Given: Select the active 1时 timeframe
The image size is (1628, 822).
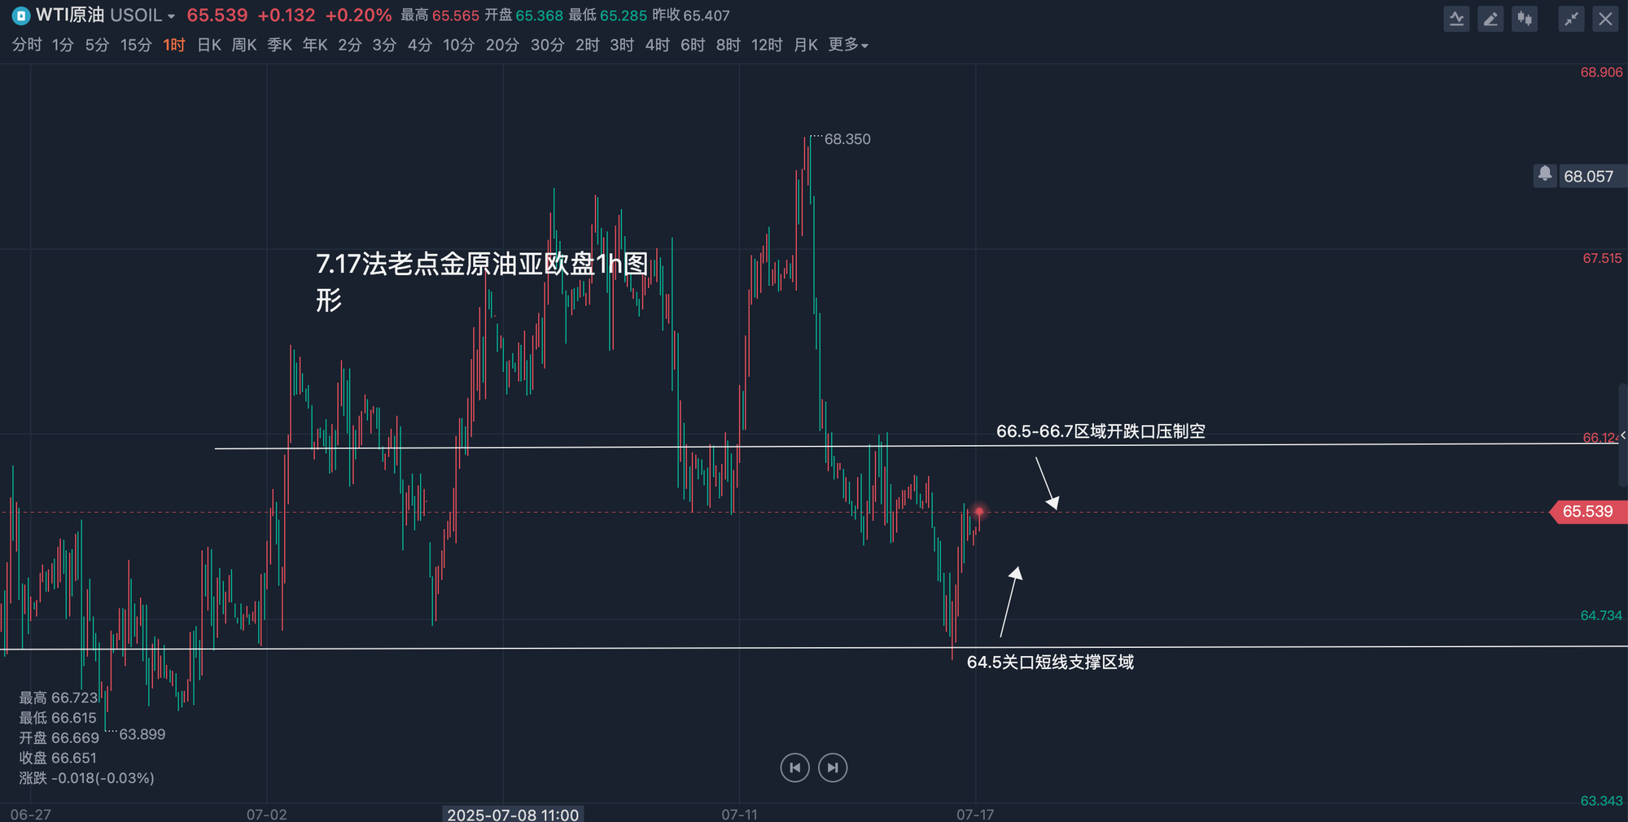Looking at the screenshot, I should coord(174,45).
